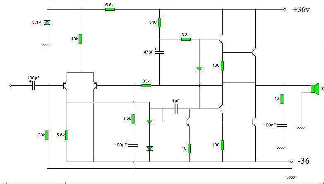Click the horizontal 33k feedback resistor
Screen dimensions: 324x184
click(x=146, y=86)
